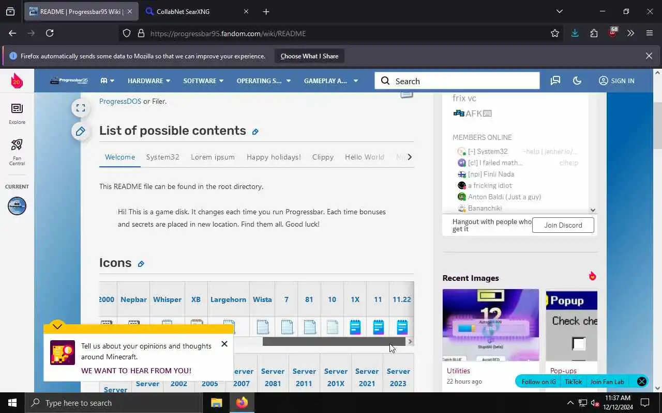This screenshot has height=413, width=662.
Task: Bookmark this page with star icon
Action: (555, 33)
